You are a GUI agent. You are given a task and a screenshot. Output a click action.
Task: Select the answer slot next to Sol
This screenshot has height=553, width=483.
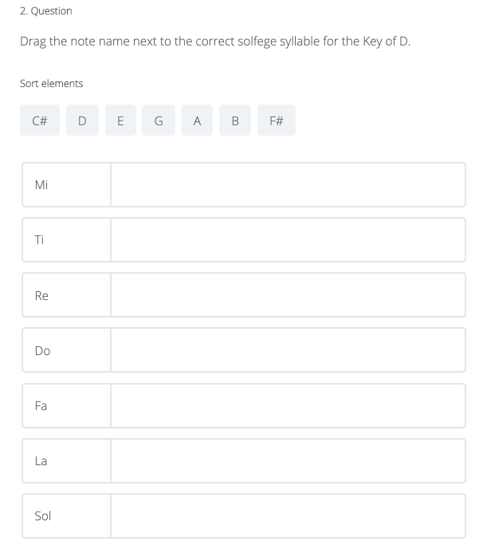coord(288,515)
